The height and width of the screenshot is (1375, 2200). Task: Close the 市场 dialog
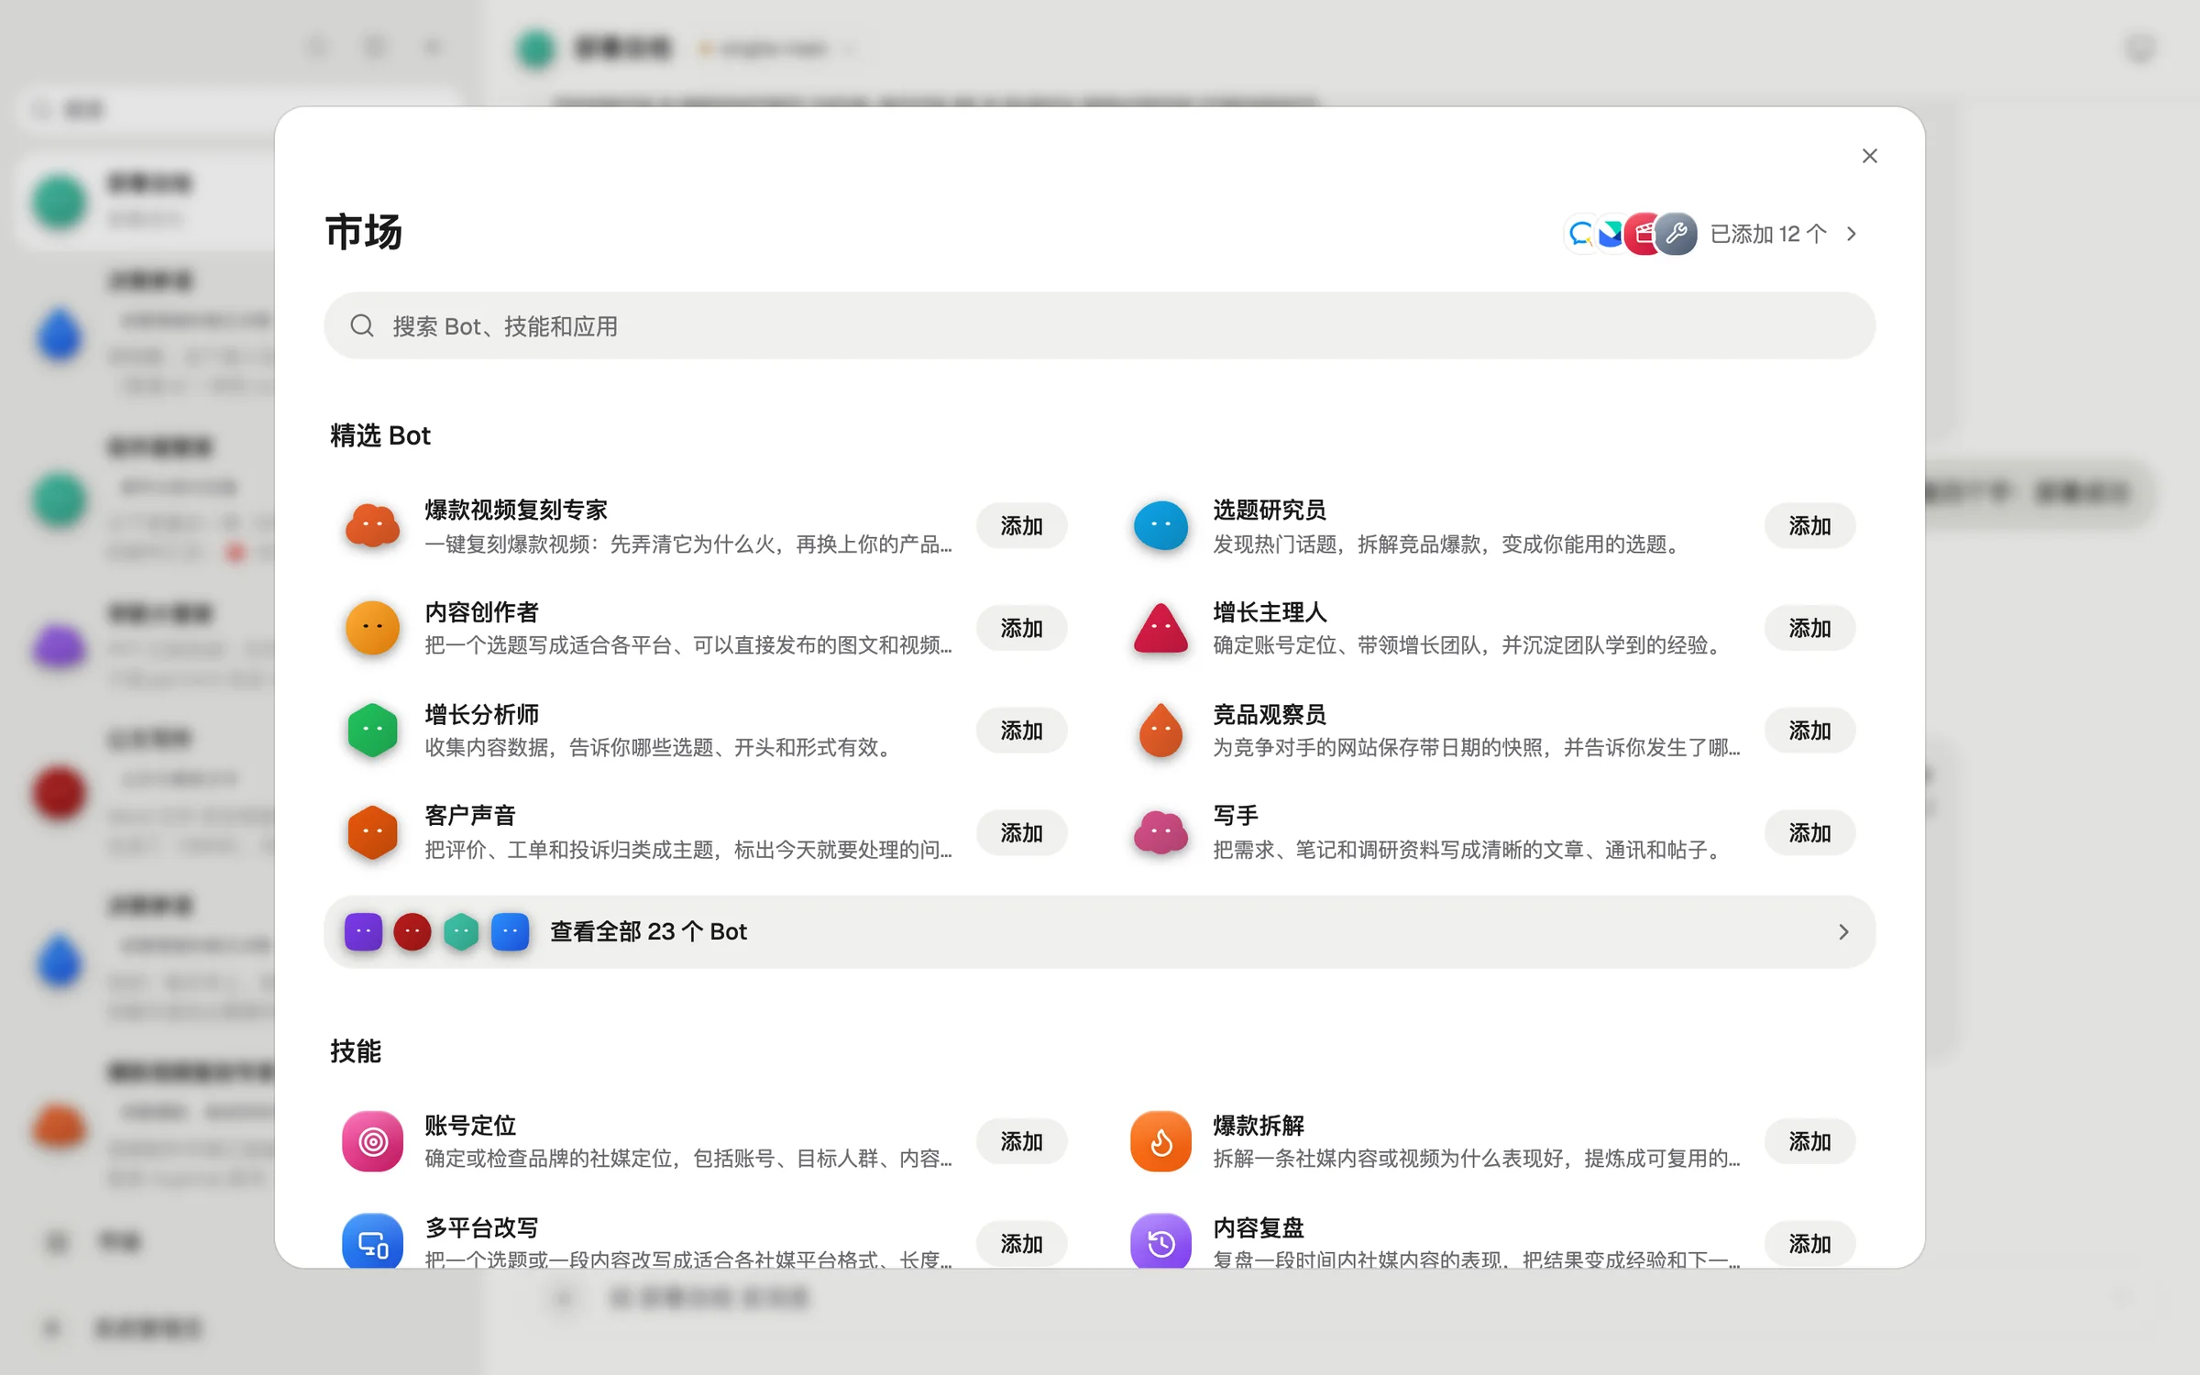pos(1869,156)
